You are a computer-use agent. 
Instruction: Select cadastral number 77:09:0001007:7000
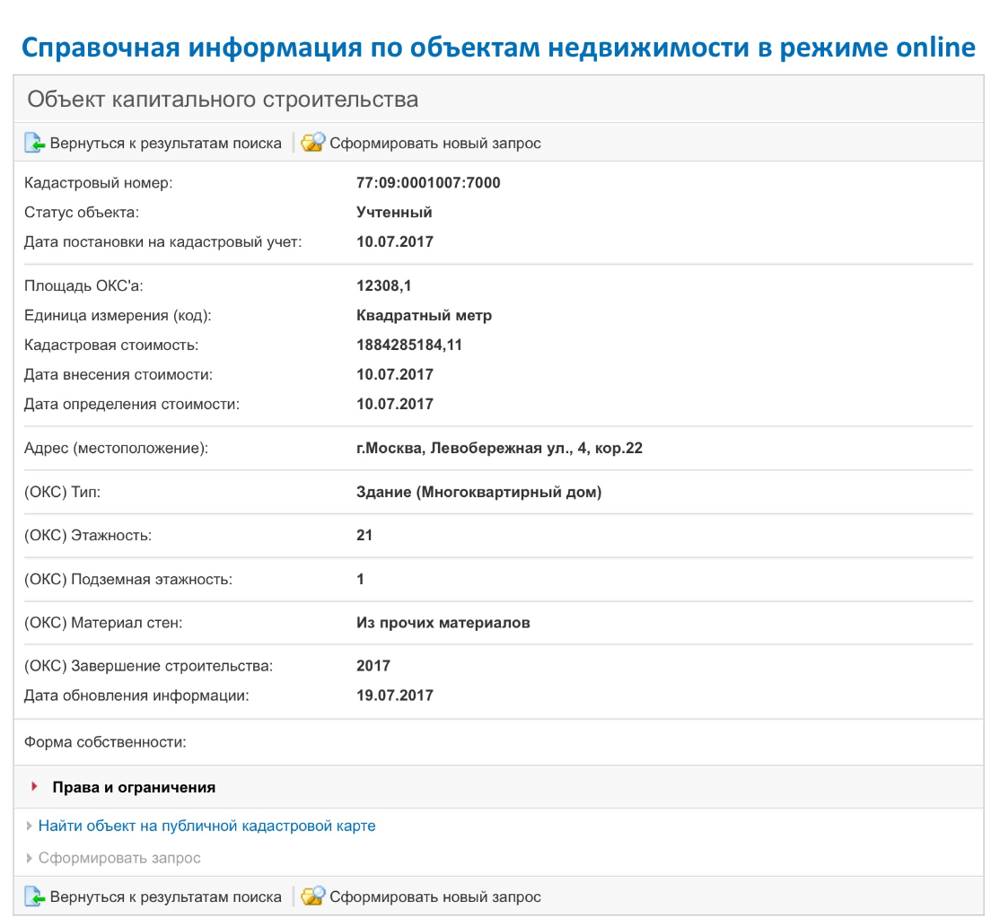click(428, 183)
